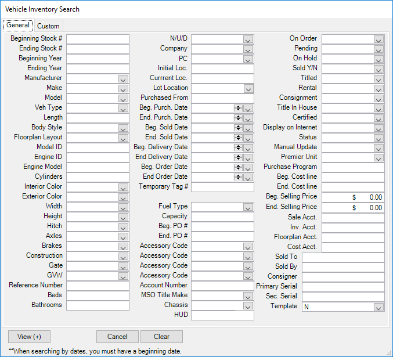Click the Beg. Sold Date spinner arrows

pyautogui.click(x=238, y=128)
